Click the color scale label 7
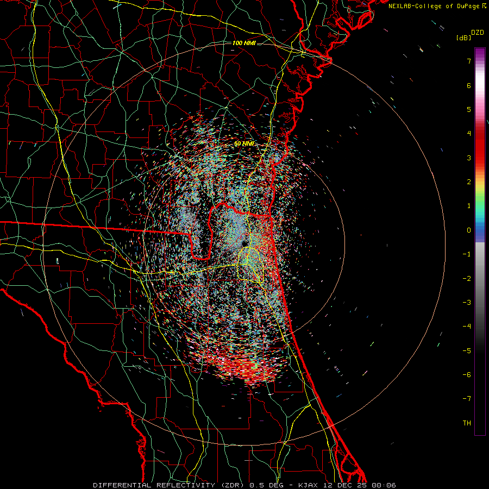 click(x=469, y=61)
